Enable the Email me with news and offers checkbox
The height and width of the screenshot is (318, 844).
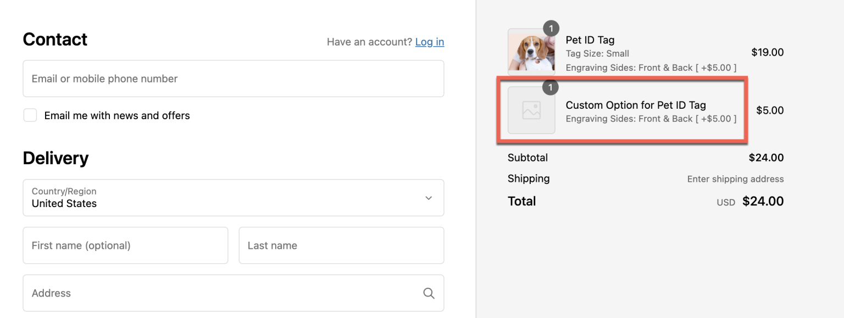pos(30,115)
